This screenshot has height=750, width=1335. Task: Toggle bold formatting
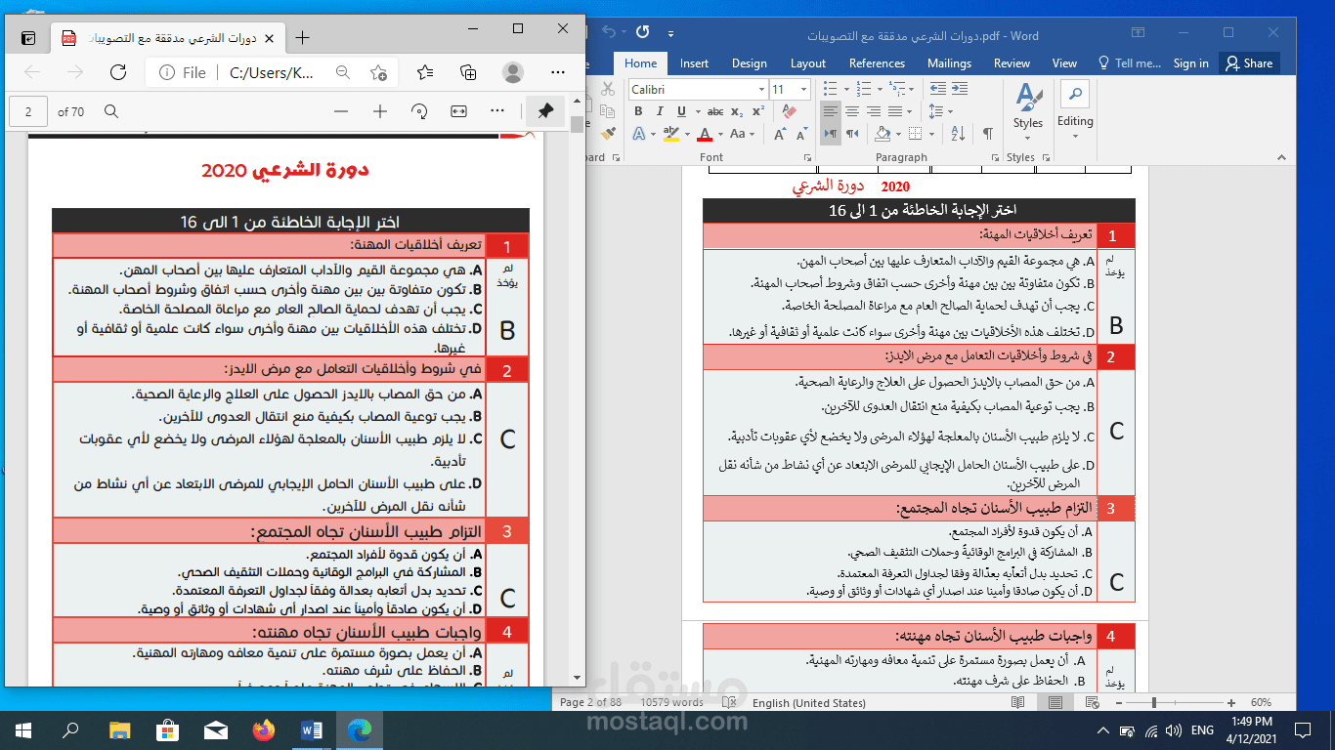click(637, 111)
